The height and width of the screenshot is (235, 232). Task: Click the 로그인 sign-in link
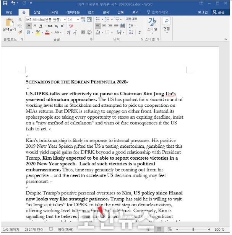coord(203,12)
